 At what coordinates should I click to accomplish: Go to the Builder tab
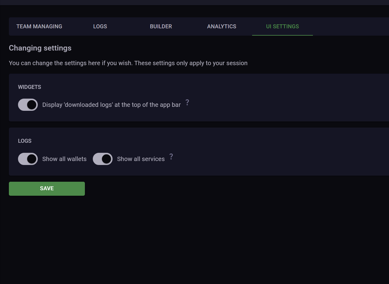[x=161, y=26]
